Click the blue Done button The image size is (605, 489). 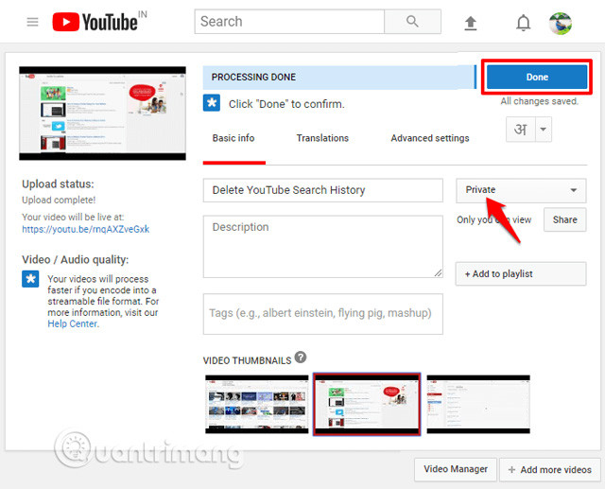pyautogui.click(x=537, y=77)
